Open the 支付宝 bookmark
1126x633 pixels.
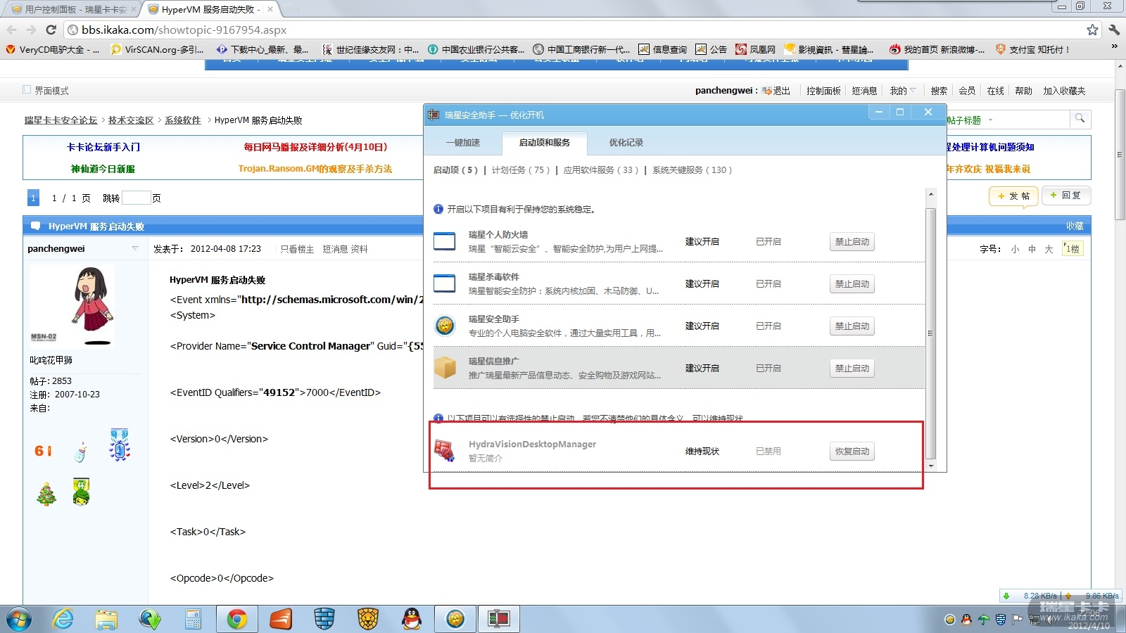point(1032,49)
